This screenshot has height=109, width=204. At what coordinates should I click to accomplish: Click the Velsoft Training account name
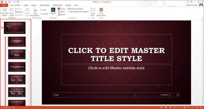click(x=192, y=5)
